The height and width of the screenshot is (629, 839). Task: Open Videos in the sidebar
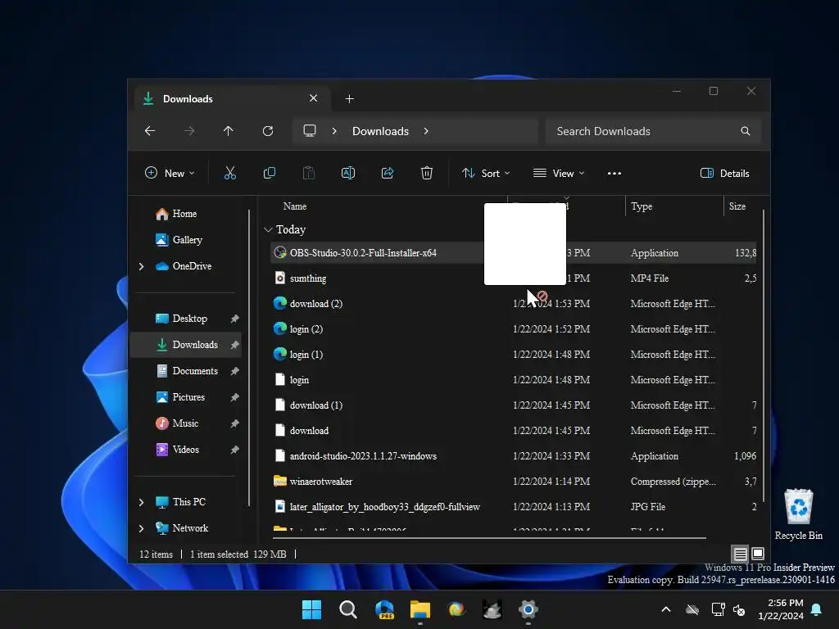[x=186, y=450]
